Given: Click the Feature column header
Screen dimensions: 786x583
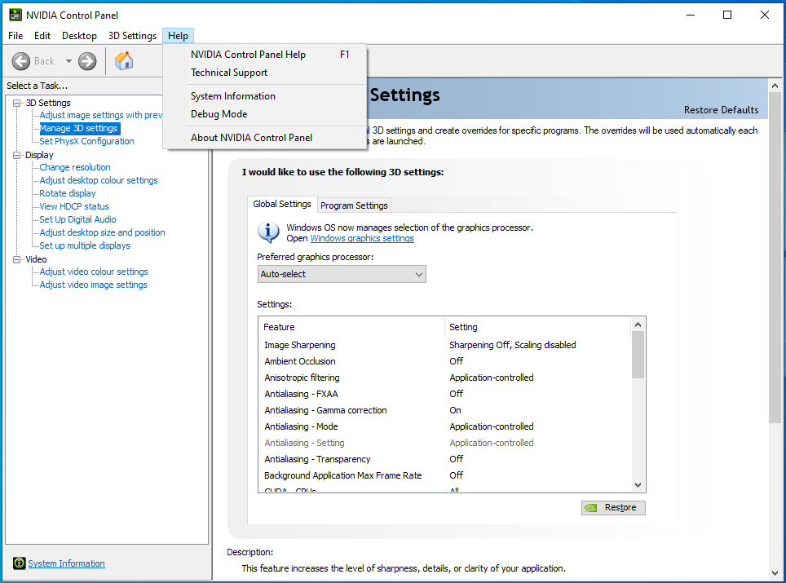Looking at the screenshot, I should (351, 327).
